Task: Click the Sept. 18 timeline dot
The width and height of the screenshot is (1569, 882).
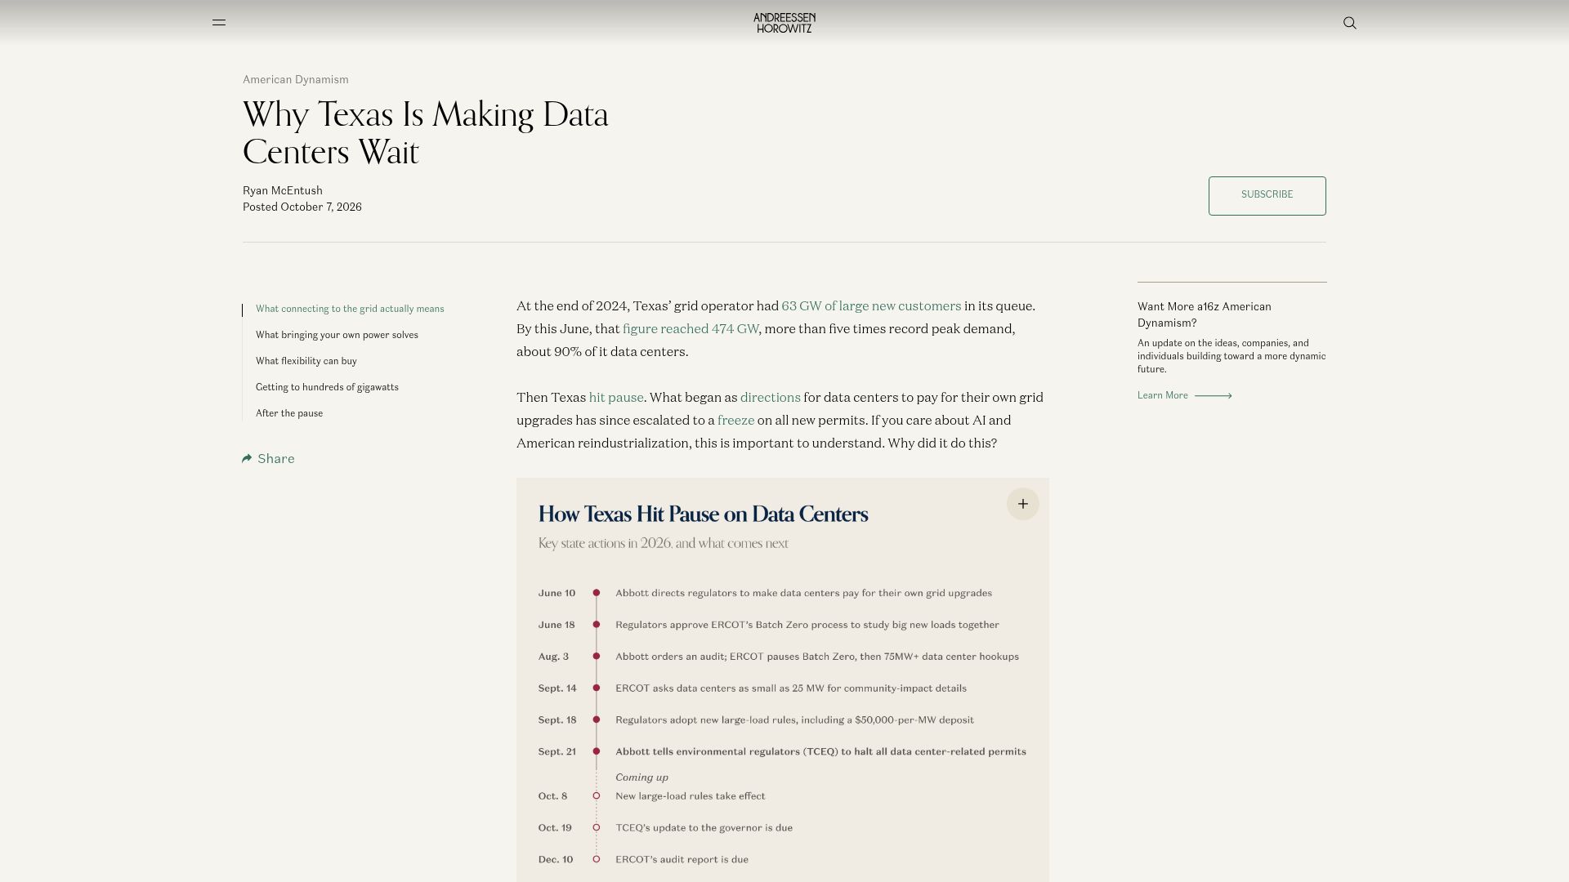Action: tap(597, 720)
